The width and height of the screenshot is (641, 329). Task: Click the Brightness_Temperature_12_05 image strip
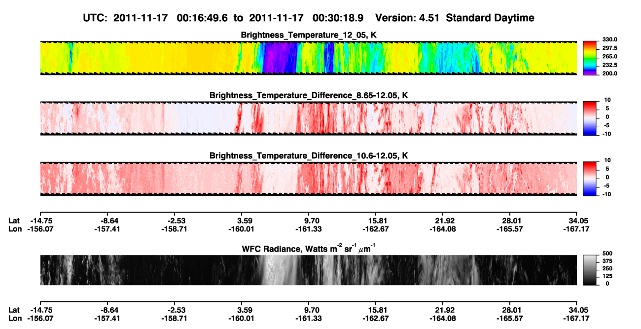[308, 58]
